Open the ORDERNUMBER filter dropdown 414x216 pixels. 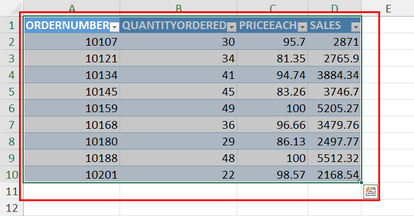[x=115, y=27]
